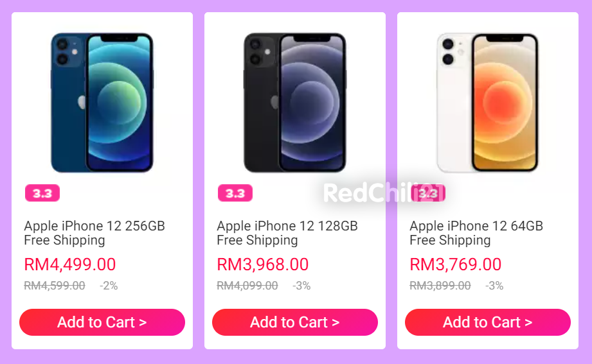Image resolution: width=592 pixels, height=364 pixels.
Task: Click the blue iPhone 12 256GB image
Action: [x=102, y=103]
